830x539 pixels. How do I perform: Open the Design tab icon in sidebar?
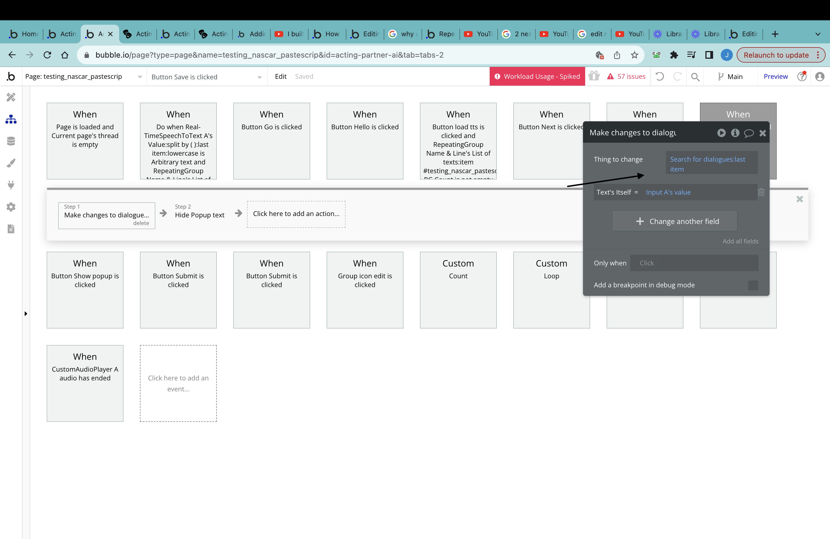tap(11, 97)
